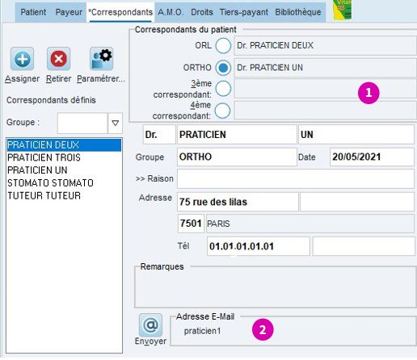Click the city field PARIS
The height and width of the screenshot is (360, 417).
[x=310, y=224]
